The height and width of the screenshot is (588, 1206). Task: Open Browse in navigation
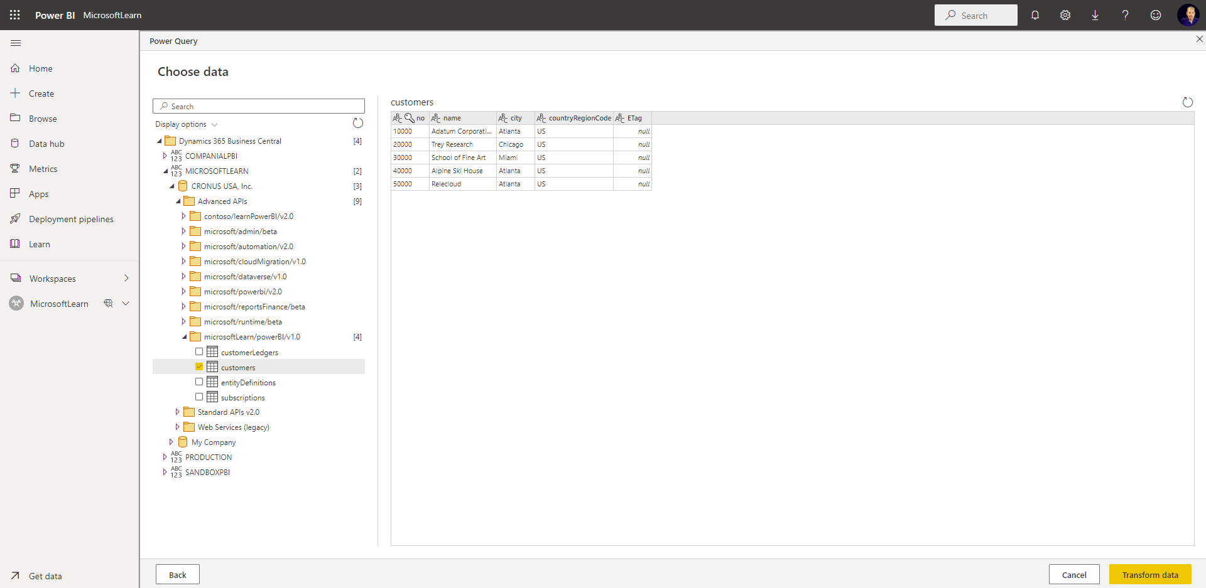(69, 119)
